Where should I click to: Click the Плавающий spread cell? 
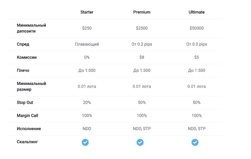tap(87, 44)
